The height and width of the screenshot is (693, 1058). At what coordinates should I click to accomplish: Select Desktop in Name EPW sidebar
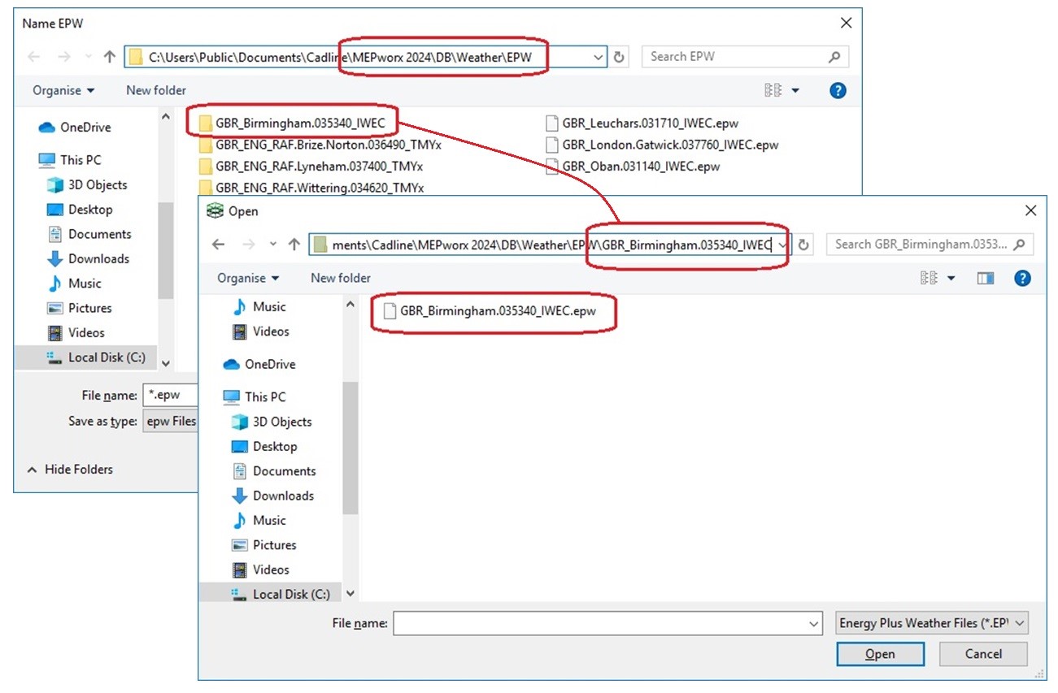tap(80, 209)
